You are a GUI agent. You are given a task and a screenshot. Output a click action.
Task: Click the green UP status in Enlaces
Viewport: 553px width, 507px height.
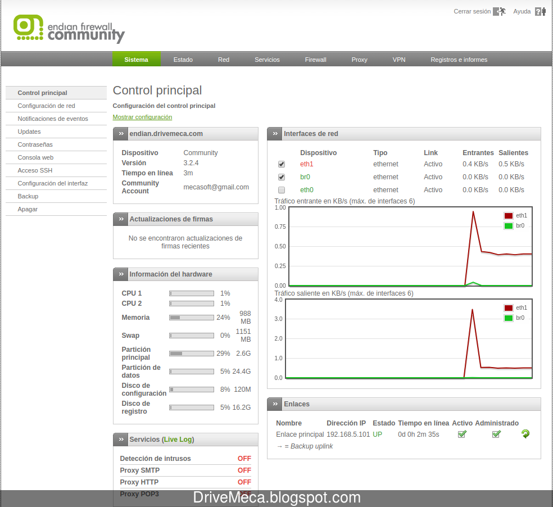379,434
